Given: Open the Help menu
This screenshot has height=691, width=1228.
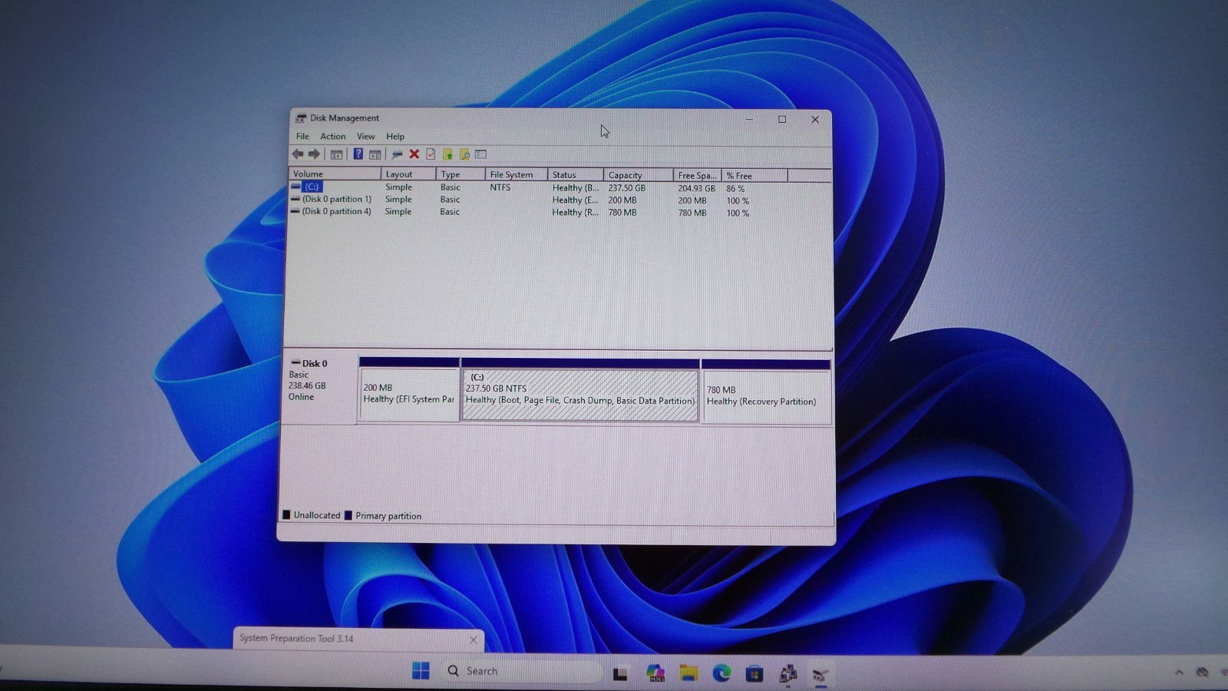Looking at the screenshot, I should click(x=395, y=137).
